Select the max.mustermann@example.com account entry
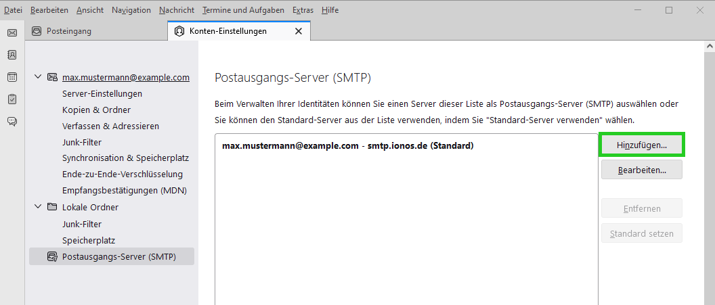This screenshot has height=305, width=715. click(126, 77)
